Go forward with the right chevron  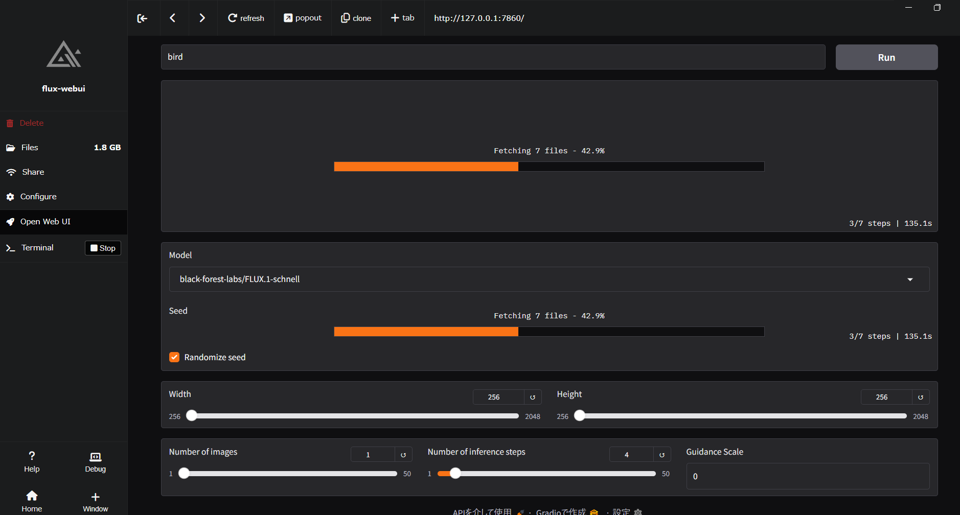coord(202,18)
